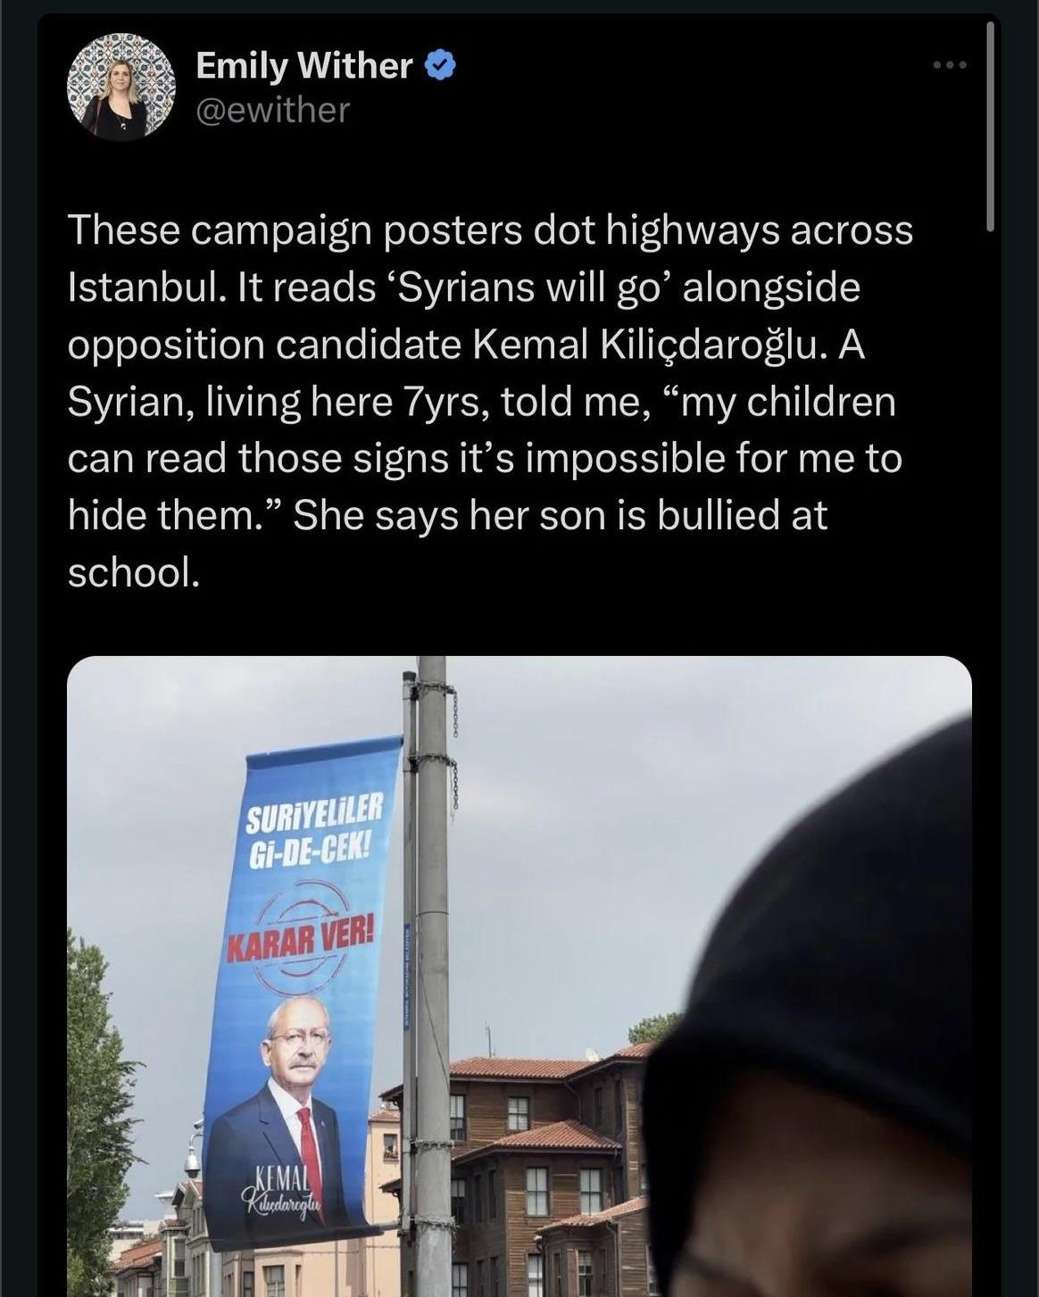Click the word 'school.' ending the tweet
Screen dimensions: 1039x1297
click(134, 572)
